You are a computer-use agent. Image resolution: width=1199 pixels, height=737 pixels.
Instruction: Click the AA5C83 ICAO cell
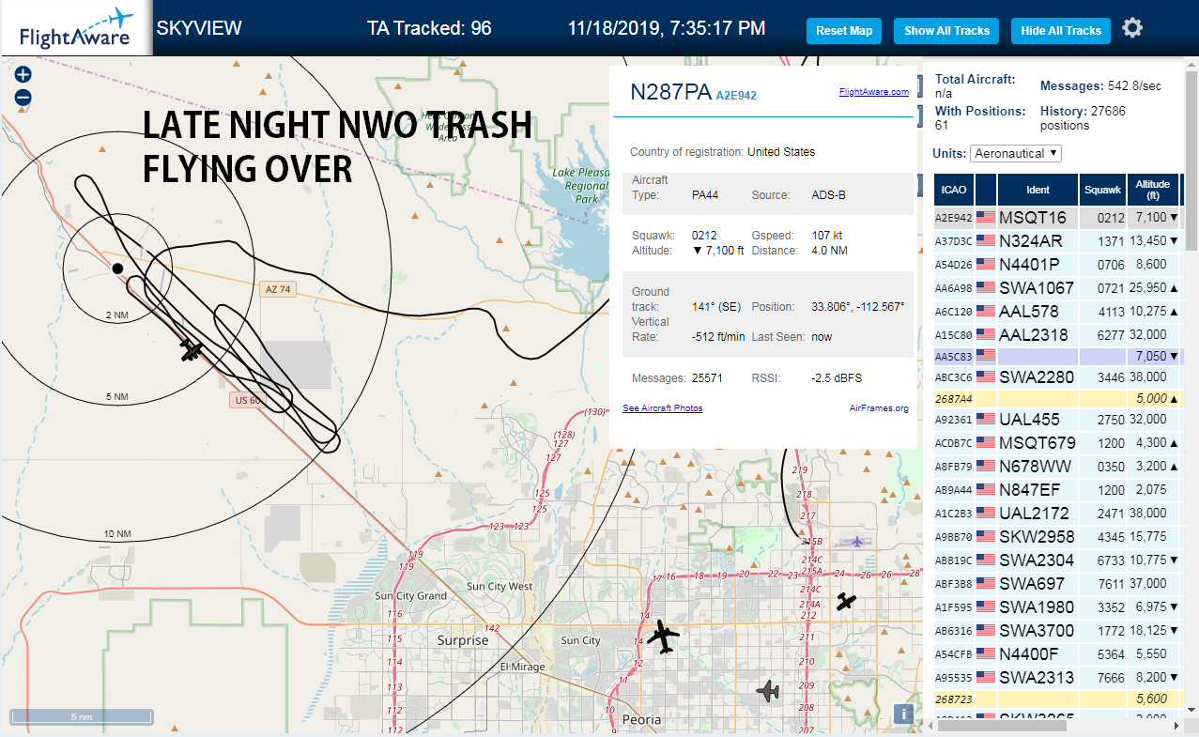954,357
